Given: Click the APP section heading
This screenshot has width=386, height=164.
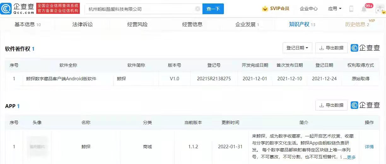Looking at the screenshot, I should click(x=10, y=106).
